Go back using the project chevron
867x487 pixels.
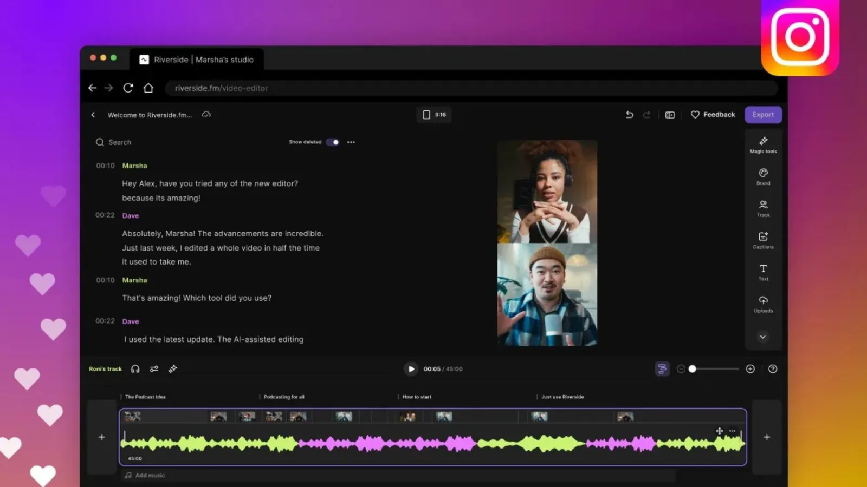(x=93, y=115)
